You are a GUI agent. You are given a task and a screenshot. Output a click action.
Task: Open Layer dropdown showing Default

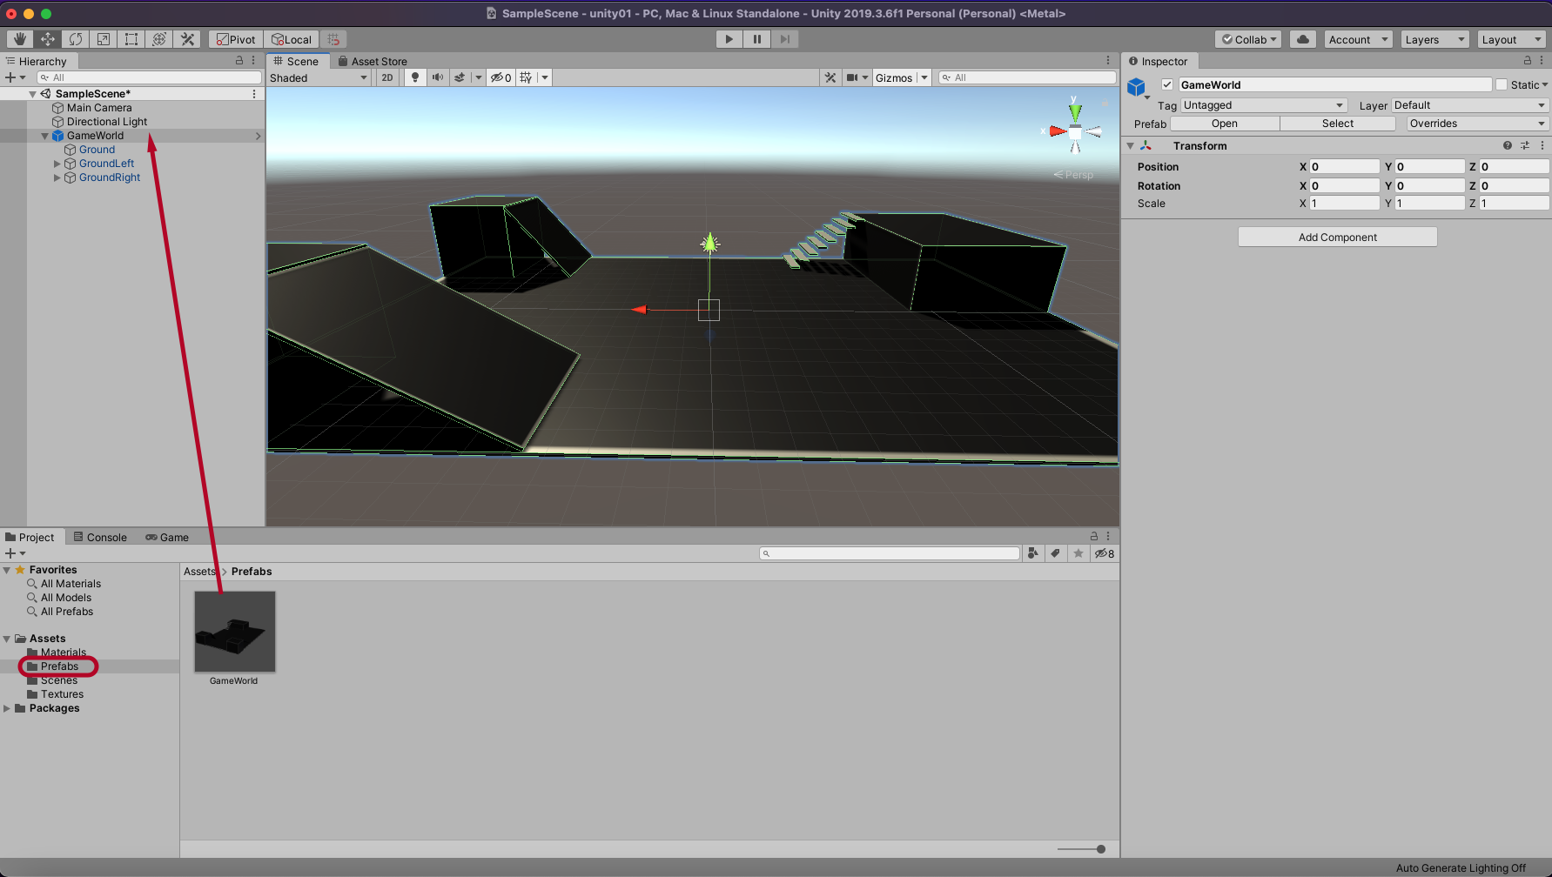click(x=1470, y=105)
